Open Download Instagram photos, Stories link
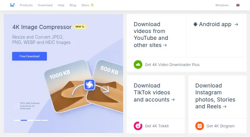This screenshot has width=250, height=137. point(215,96)
